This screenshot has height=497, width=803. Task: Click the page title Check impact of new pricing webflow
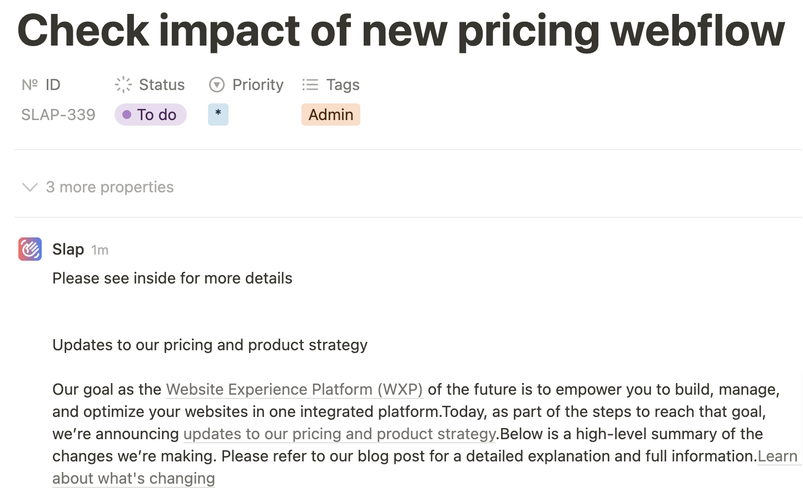401,30
